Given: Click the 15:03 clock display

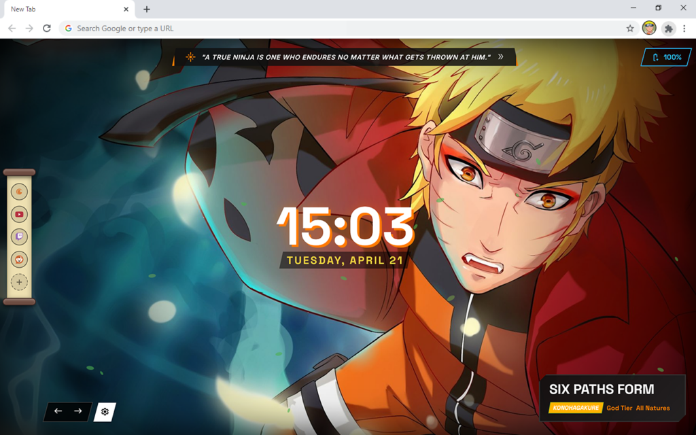Looking at the screenshot, I should 345,227.
